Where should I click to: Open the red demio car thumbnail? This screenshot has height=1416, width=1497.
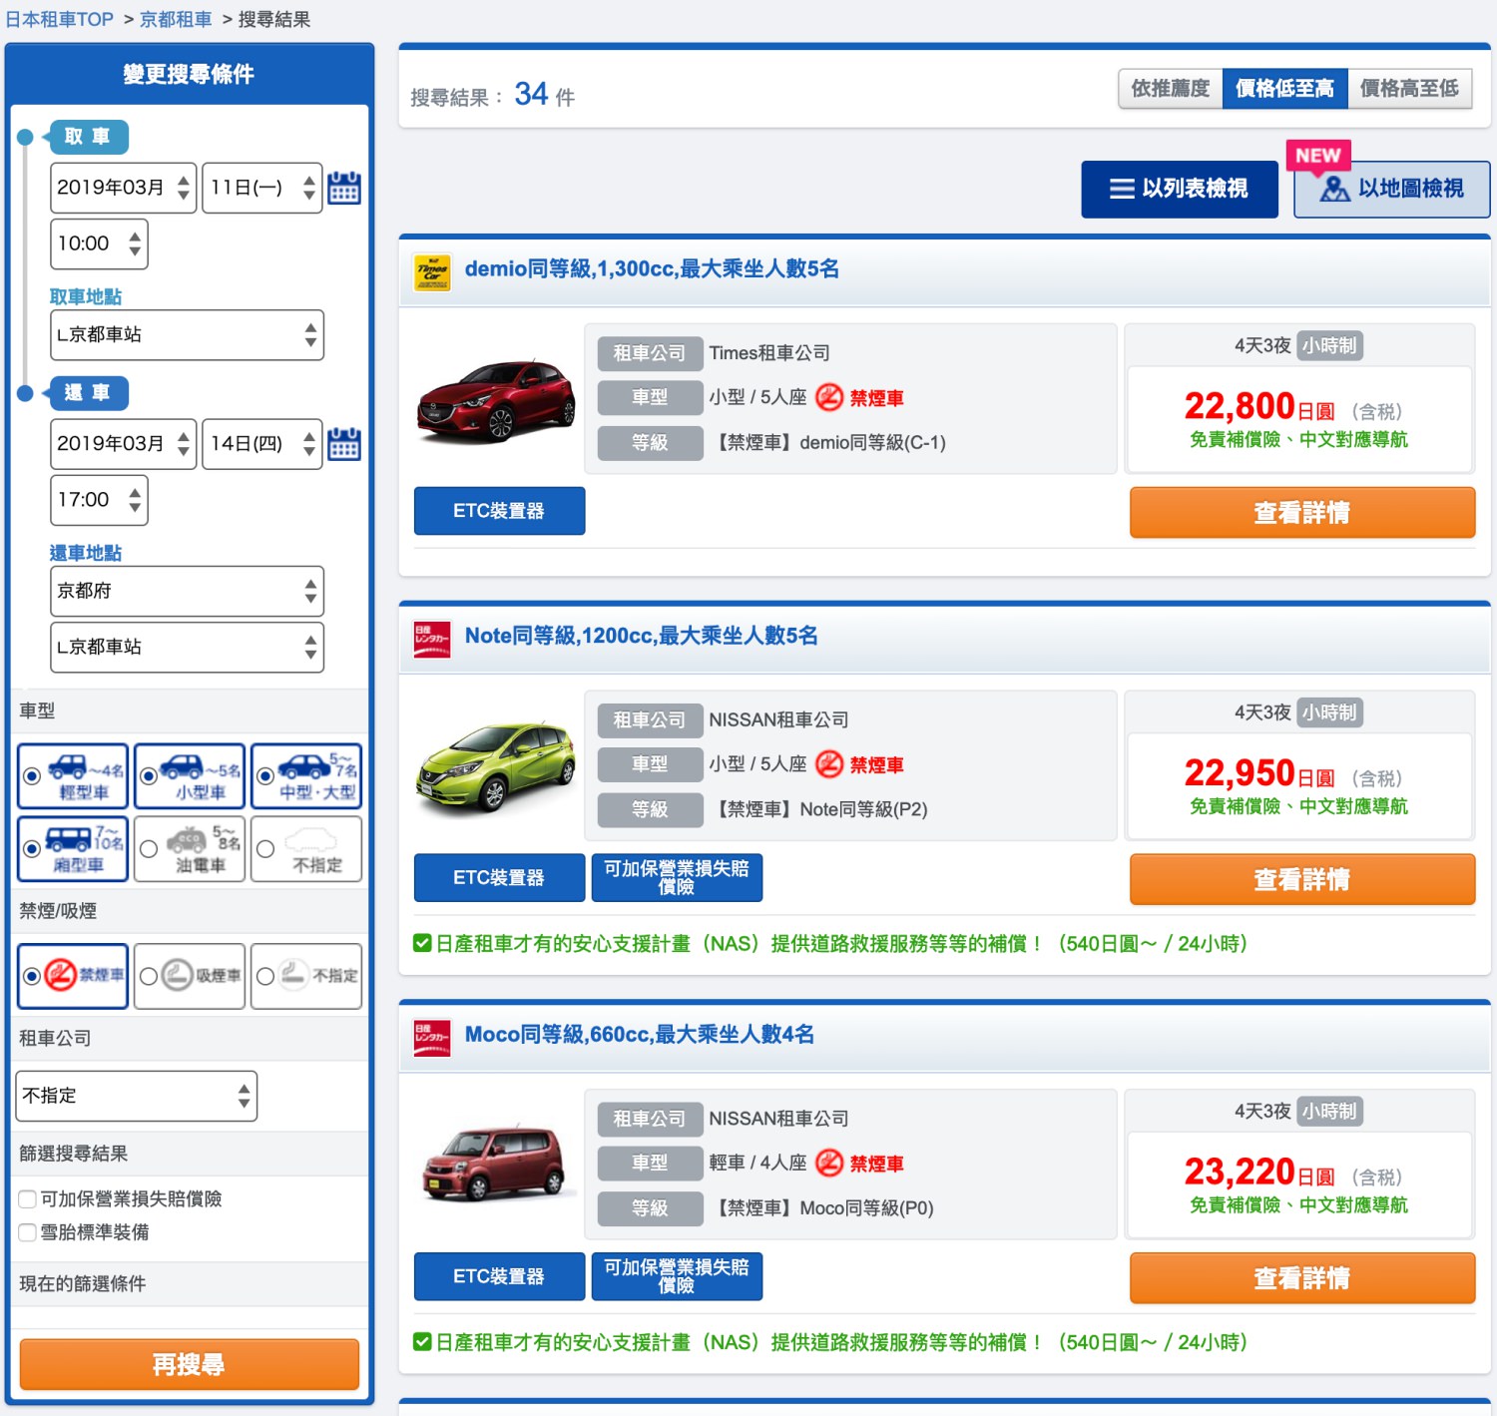tap(496, 401)
